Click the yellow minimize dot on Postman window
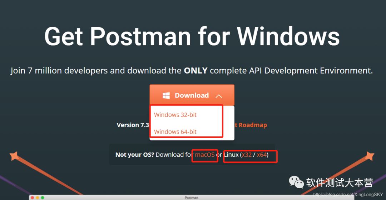 (38, 198)
